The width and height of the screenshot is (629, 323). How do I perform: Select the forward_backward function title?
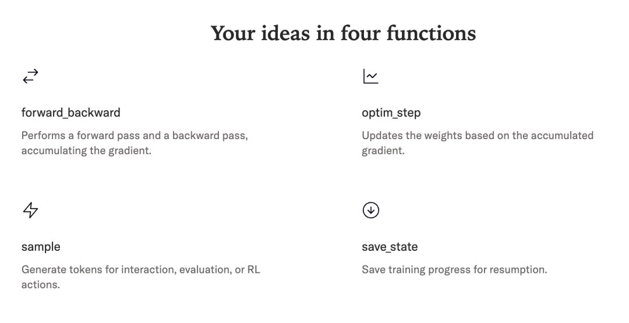tap(71, 113)
